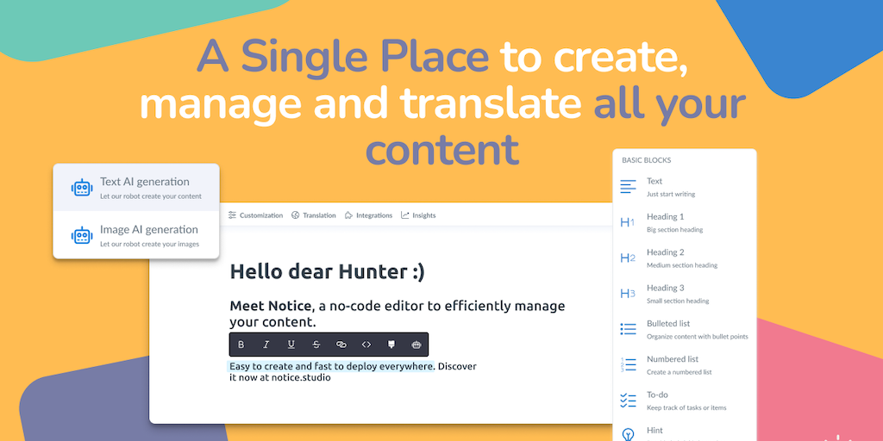Click the bulleted list icon
Screen dimensions: 883x441
[628, 329]
